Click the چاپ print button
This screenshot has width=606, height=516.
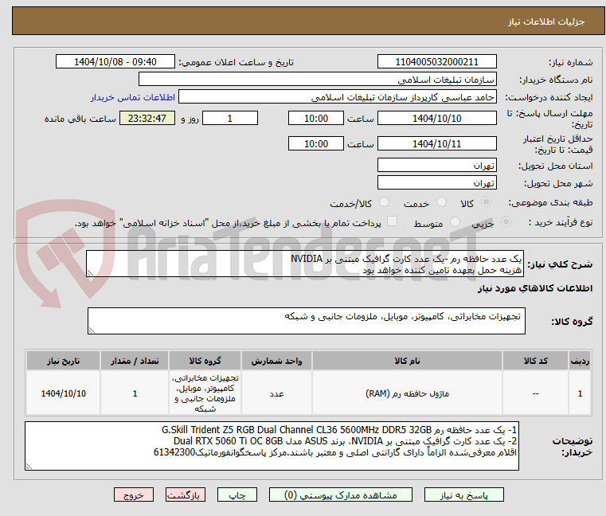click(237, 494)
